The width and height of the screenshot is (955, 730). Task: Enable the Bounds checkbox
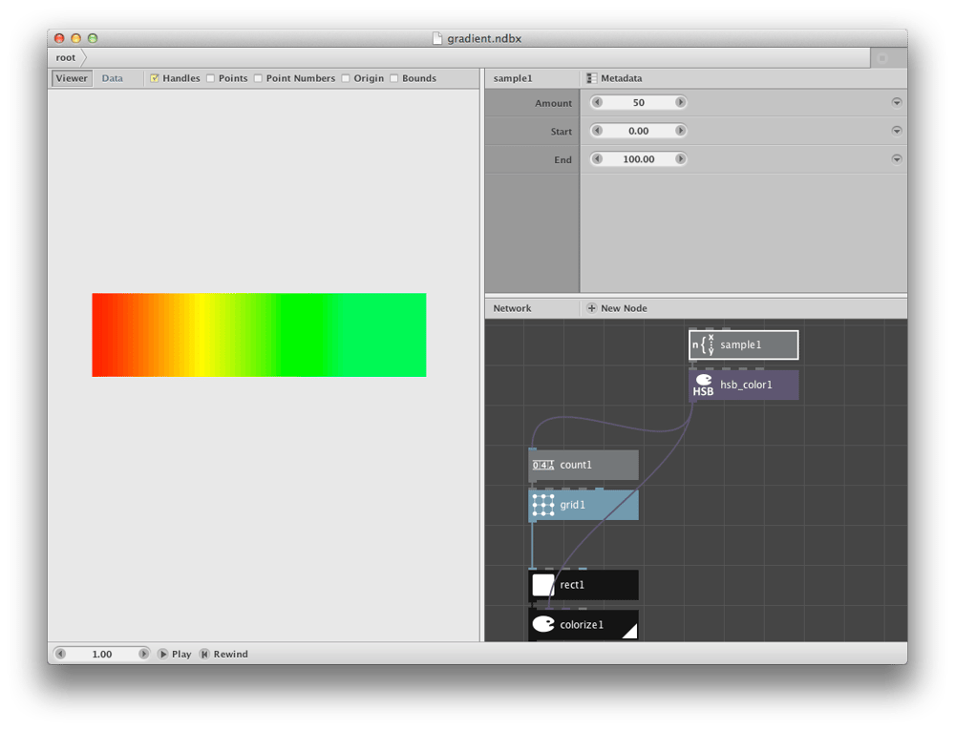tap(394, 78)
